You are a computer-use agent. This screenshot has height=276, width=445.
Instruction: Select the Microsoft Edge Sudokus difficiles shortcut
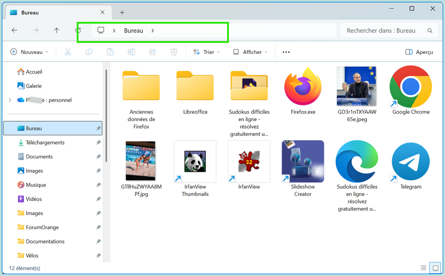click(357, 162)
